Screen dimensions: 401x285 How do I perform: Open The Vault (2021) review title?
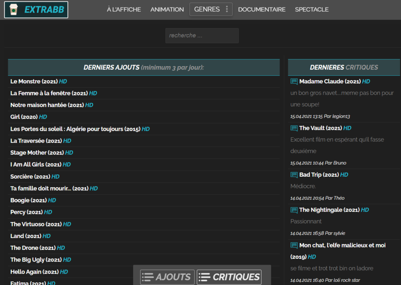coord(325,128)
